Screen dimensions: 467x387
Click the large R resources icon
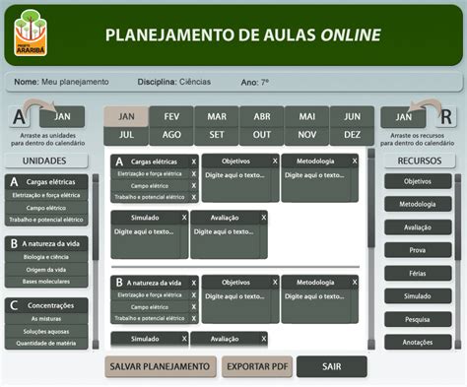click(x=446, y=116)
